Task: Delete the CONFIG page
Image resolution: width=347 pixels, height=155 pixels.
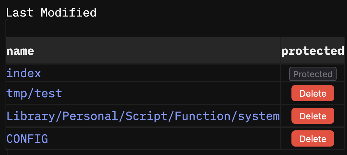Action: [313, 139]
